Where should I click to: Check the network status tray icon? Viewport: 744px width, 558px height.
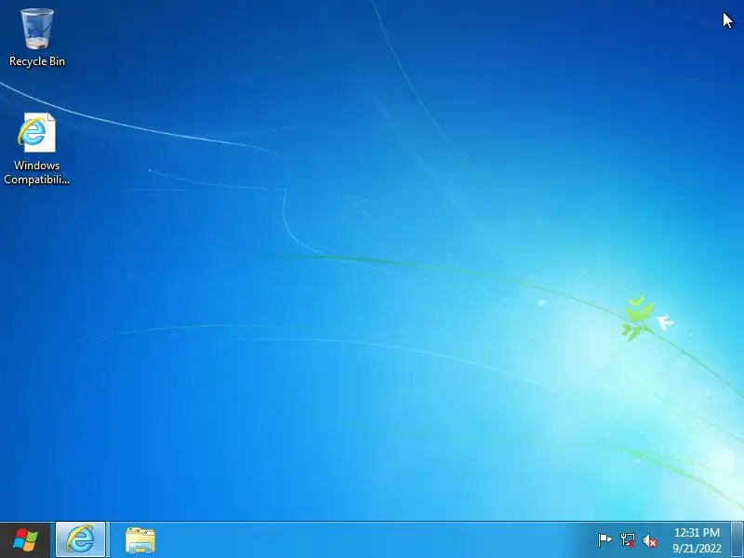[627, 540]
